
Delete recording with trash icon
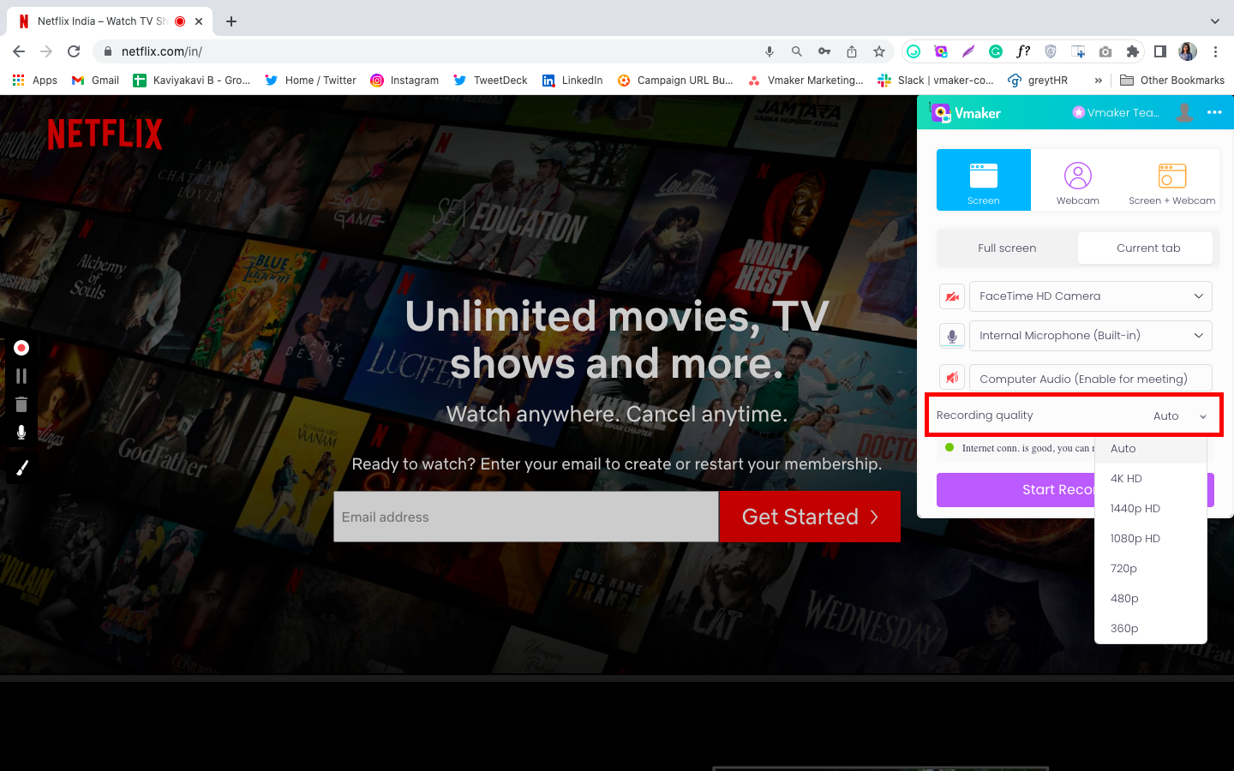pos(21,404)
